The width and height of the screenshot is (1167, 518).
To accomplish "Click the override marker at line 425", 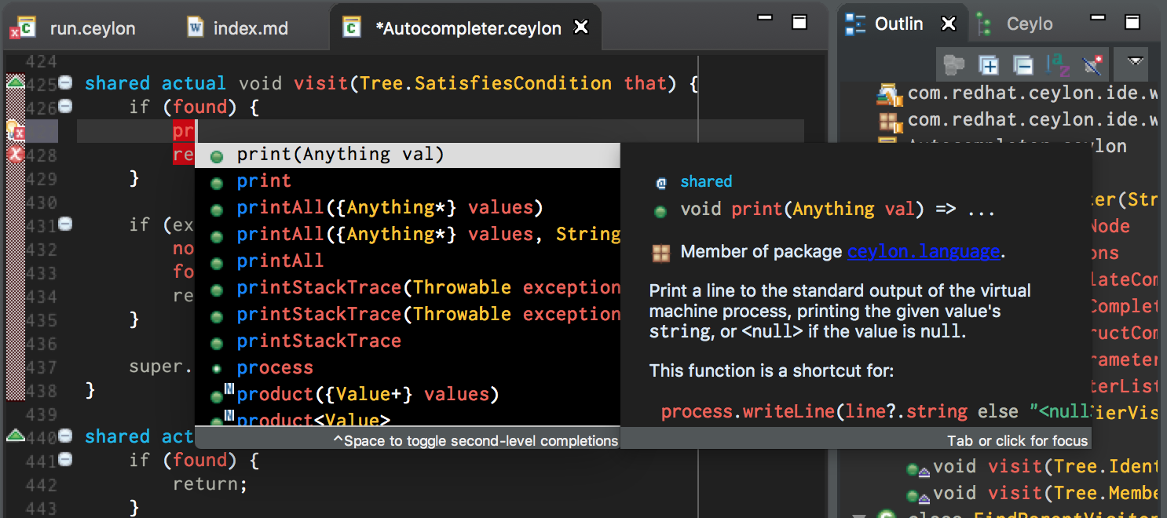I will 16,82.
